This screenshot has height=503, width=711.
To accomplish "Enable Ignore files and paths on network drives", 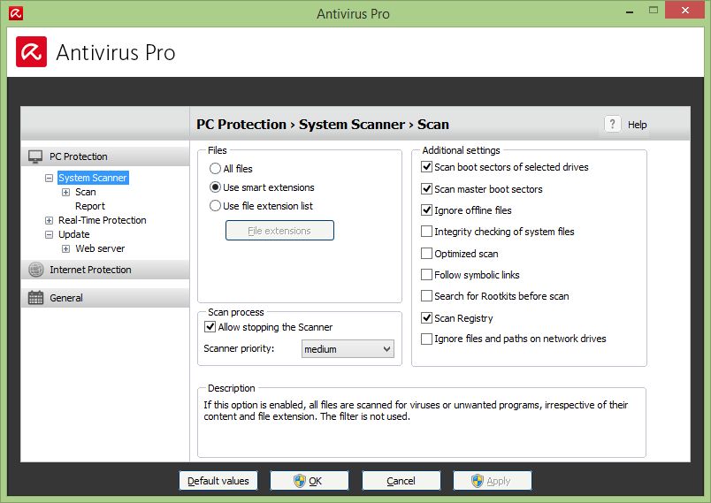I will (426, 339).
